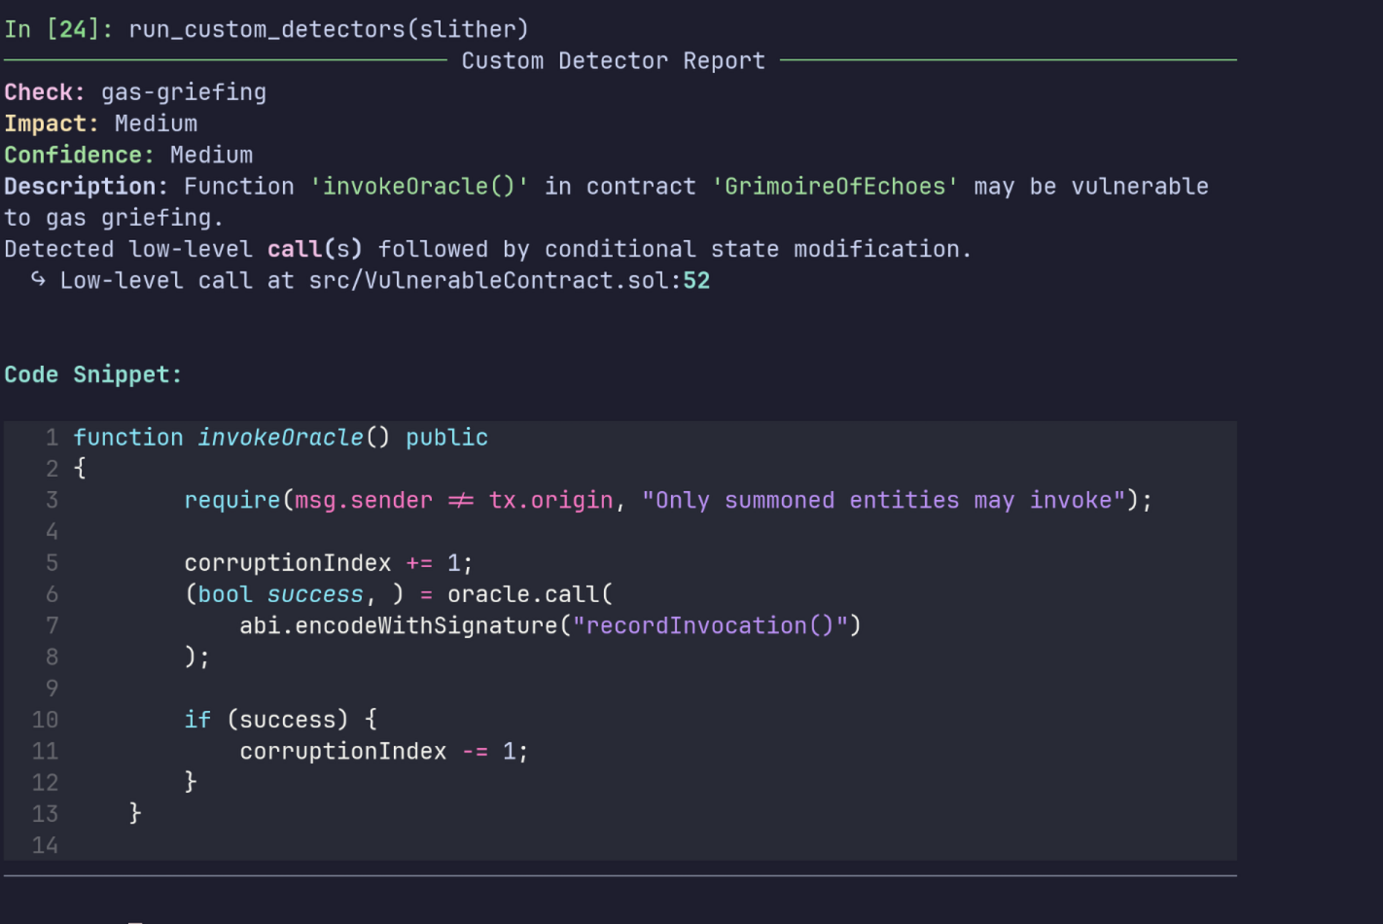The height and width of the screenshot is (924, 1383).
Task: Select the Description: label
Action: pos(86,187)
